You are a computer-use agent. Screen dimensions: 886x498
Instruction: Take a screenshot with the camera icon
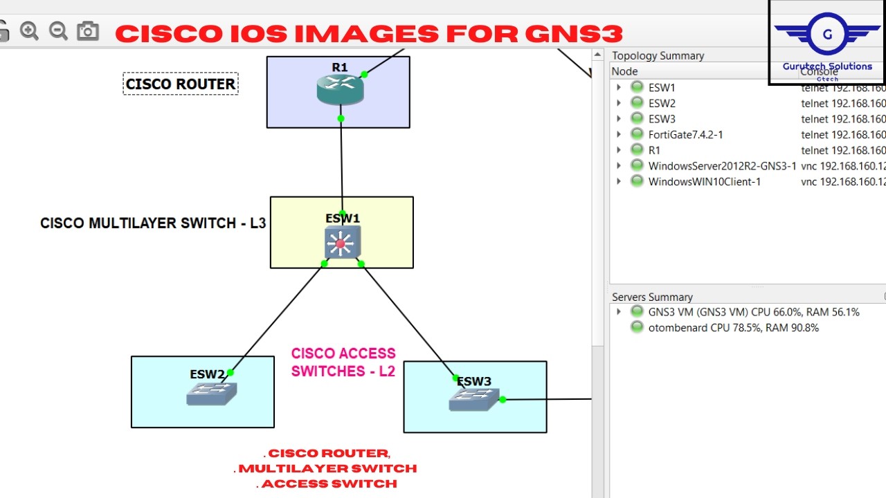point(88,31)
